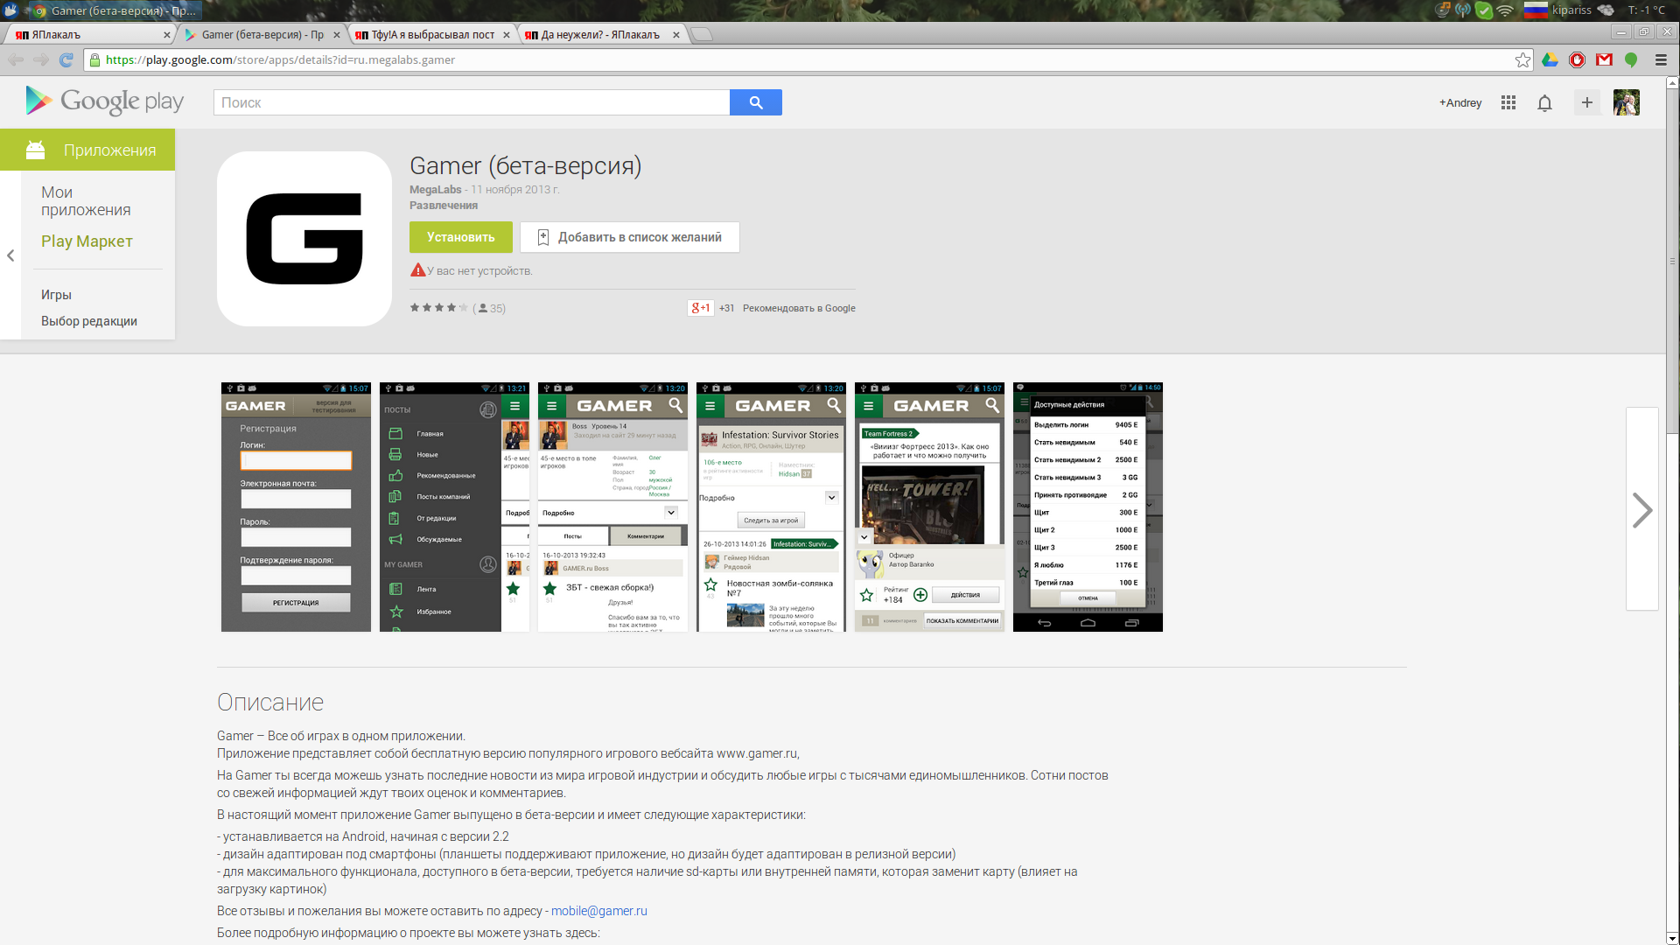The height and width of the screenshot is (945, 1680).
Task: Show next screenshots with the right chevron
Action: click(x=1642, y=509)
